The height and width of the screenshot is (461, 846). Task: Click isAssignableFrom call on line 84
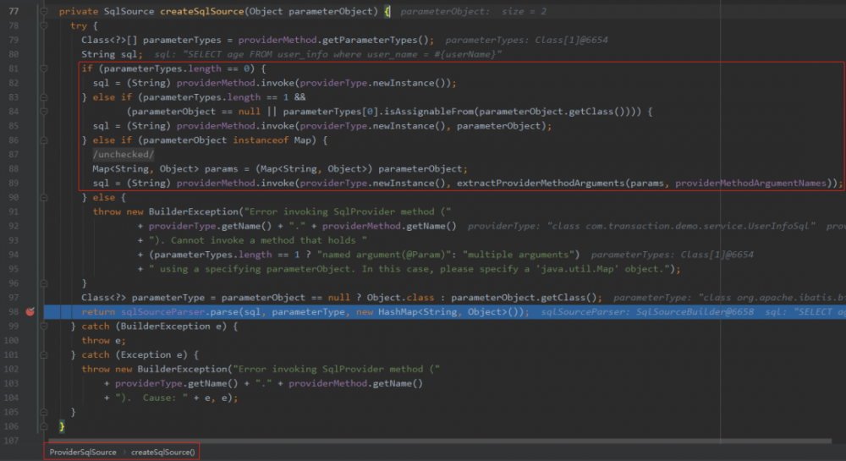click(x=428, y=112)
